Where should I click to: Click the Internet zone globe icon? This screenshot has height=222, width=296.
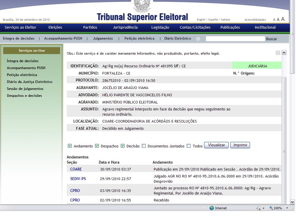tap(212, 208)
